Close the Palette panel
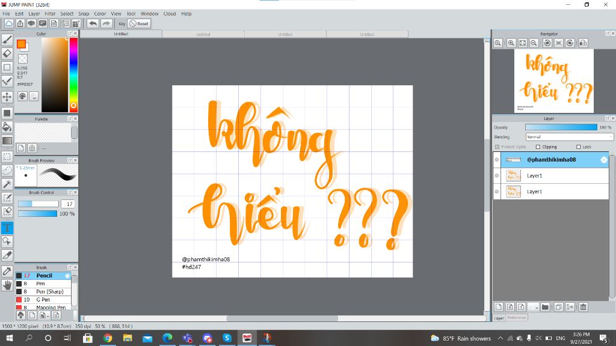 [x=75, y=118]
